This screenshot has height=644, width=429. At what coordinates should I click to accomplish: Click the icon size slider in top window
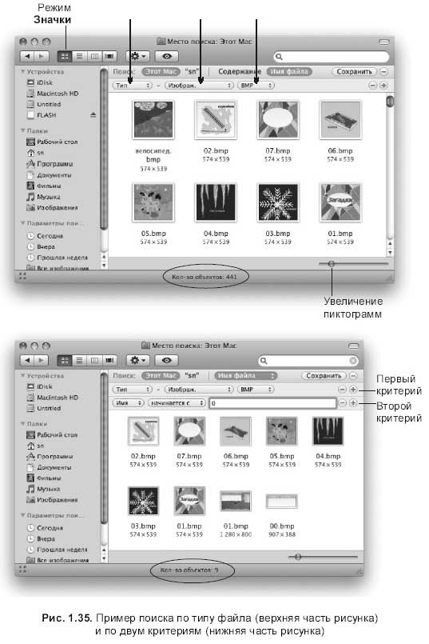click(x=332, y=264)
